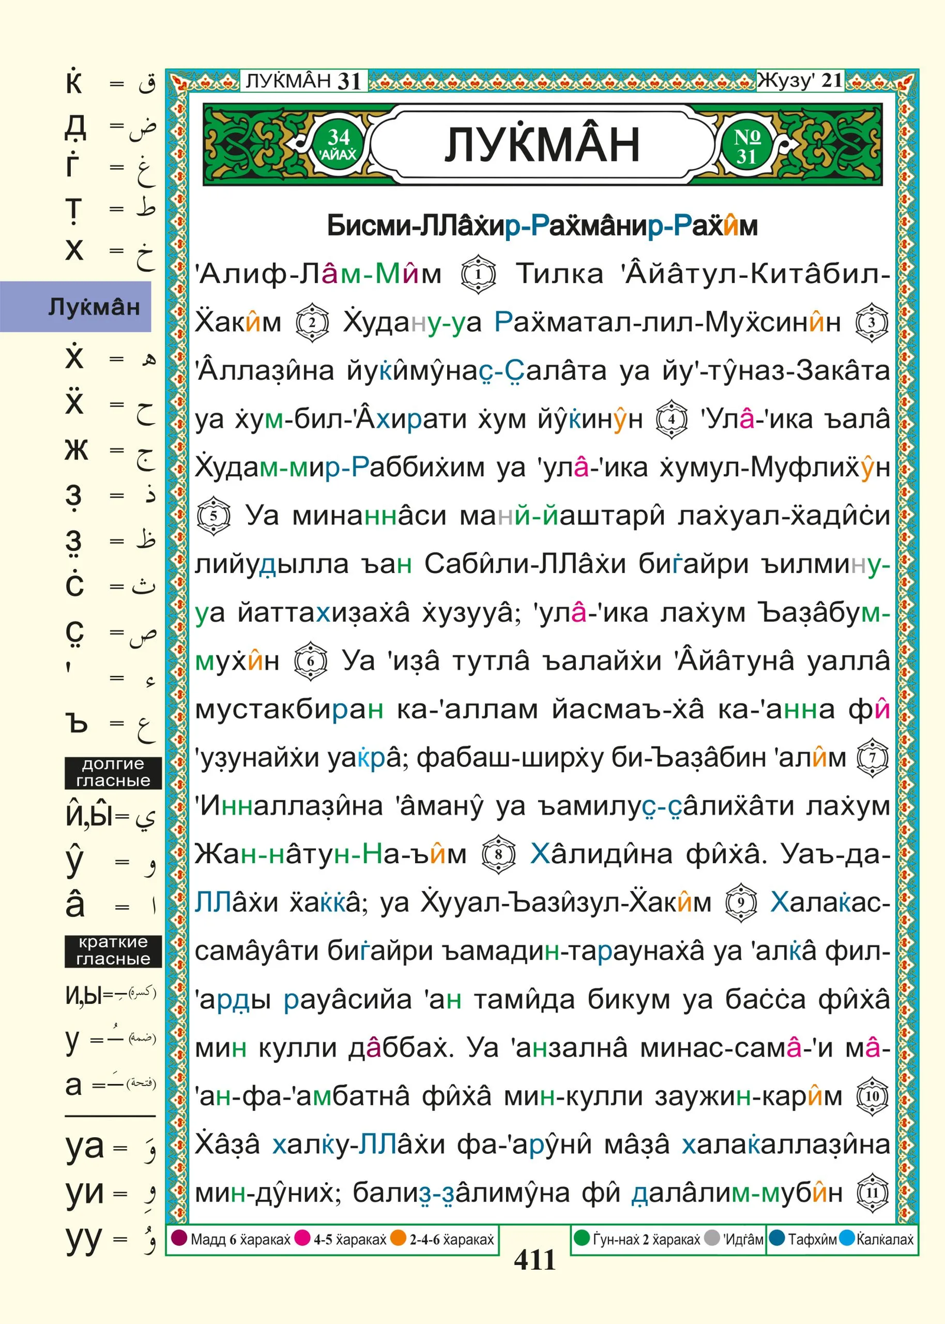Click the ayah 5 verse marker
Screen dimensions: 945x1324
click(x=213, y=516)
